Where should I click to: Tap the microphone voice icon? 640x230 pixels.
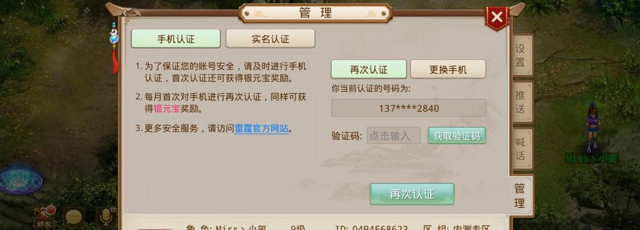point(107,217)
